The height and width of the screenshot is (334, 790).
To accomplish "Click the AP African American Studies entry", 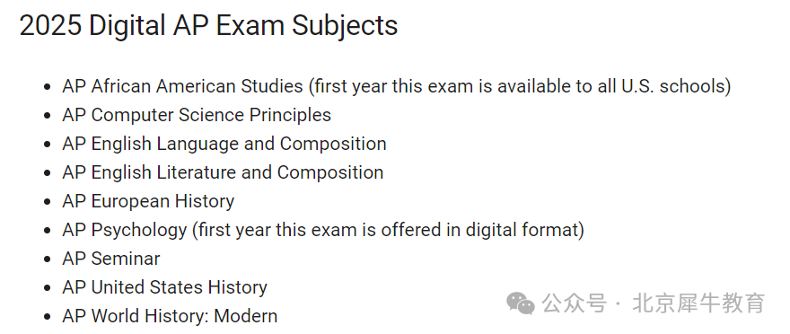I will (x=397, y=86).
